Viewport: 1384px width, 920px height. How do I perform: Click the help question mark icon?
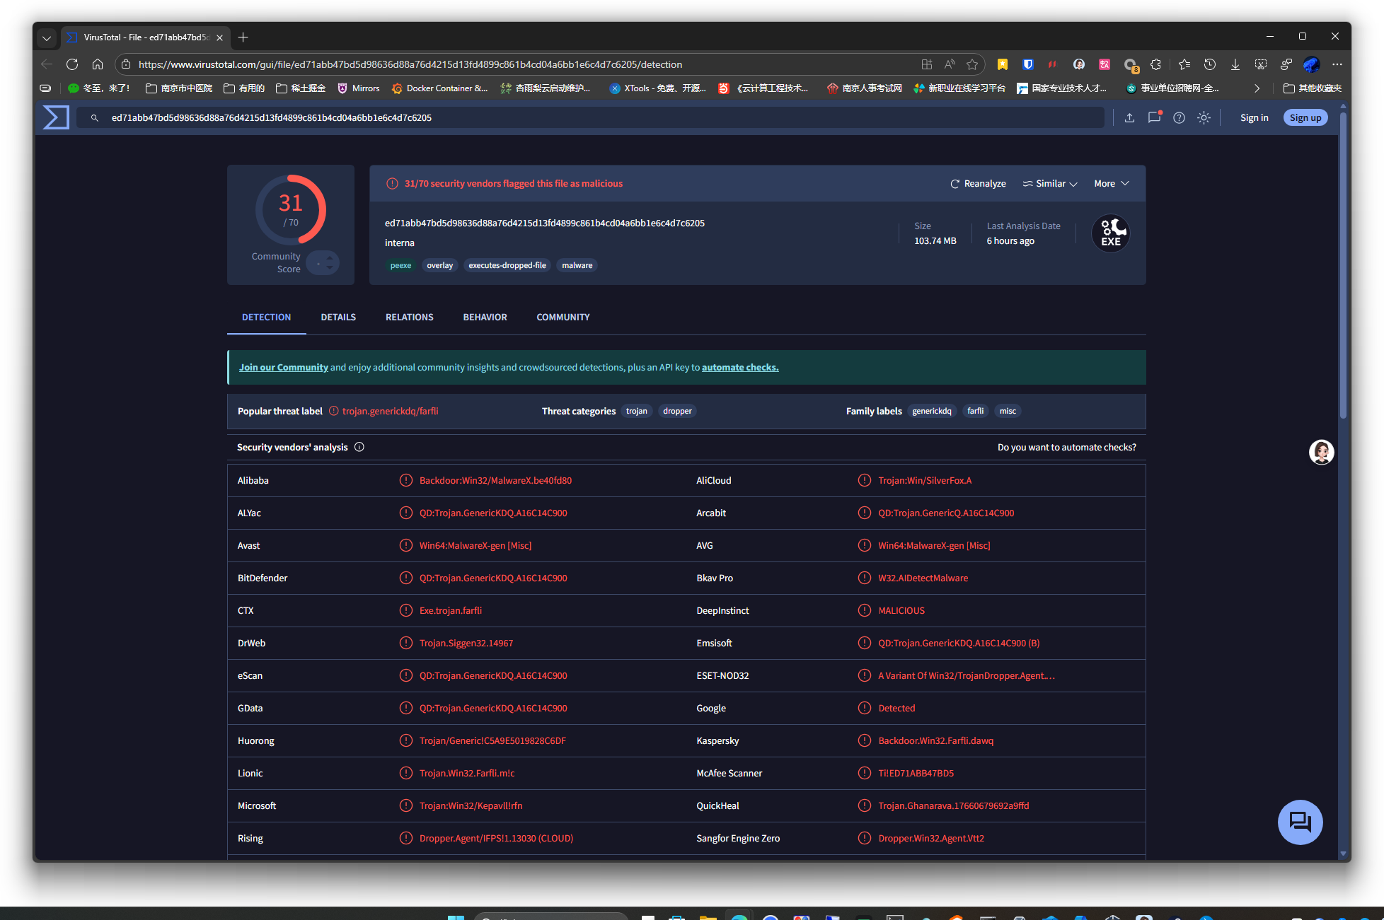point(1179,117)
